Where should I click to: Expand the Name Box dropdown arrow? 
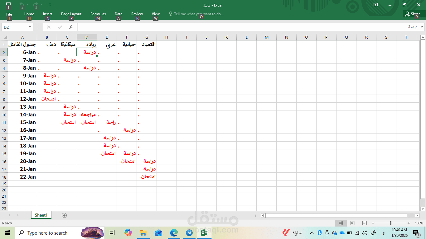(30, 27)
